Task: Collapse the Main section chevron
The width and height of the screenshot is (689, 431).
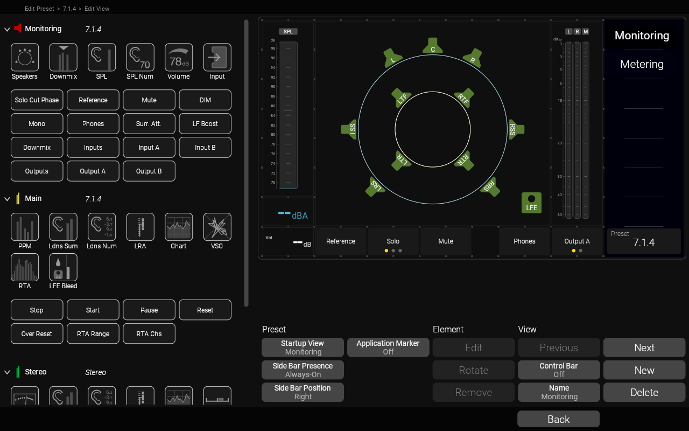Action: coord(8,199)
